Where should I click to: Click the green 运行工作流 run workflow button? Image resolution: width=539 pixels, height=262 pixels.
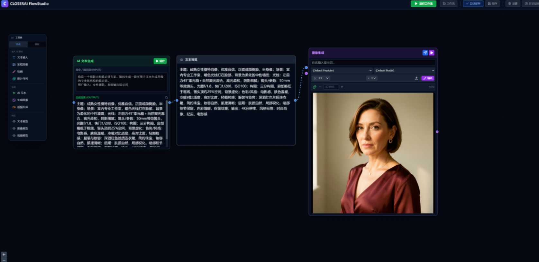pyautogui.click(x=423, y=4)
